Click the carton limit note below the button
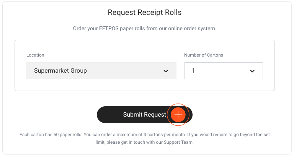Image resolution: width=294 pixels, height=156 pixels. point(145,138)
